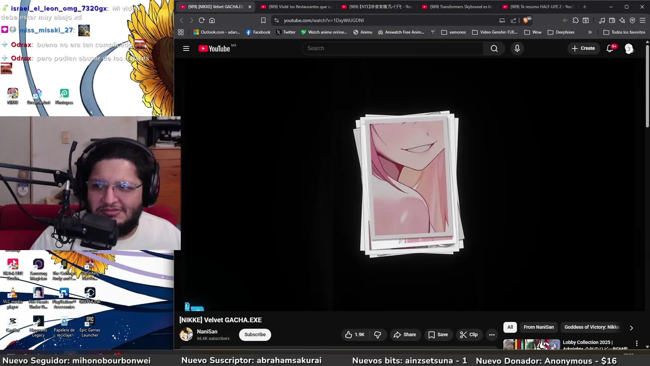Open the Video Genshin FUE bookmarks folder
Viewport: 650px width, 366px height.
[x=495, y=32]
